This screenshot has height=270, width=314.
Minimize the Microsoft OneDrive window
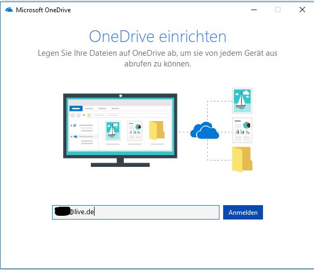(x=254, y=10)
